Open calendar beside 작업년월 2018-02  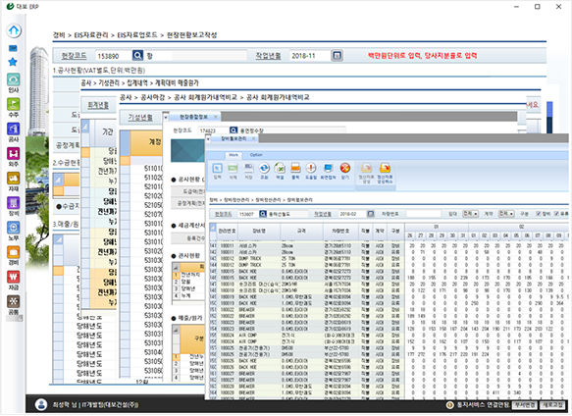click(x=371, y=214)
